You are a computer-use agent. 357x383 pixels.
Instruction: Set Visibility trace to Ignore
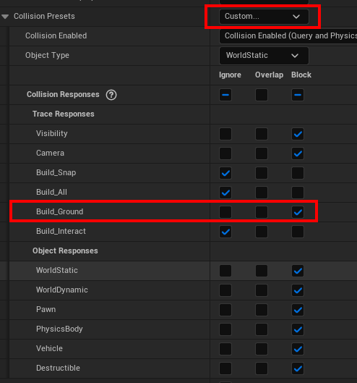click(x=225, y=134)
